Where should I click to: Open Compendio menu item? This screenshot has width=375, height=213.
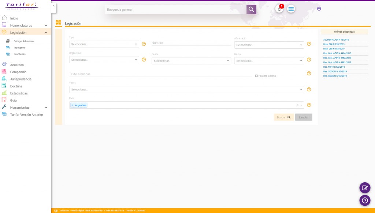tap(18, 72)
